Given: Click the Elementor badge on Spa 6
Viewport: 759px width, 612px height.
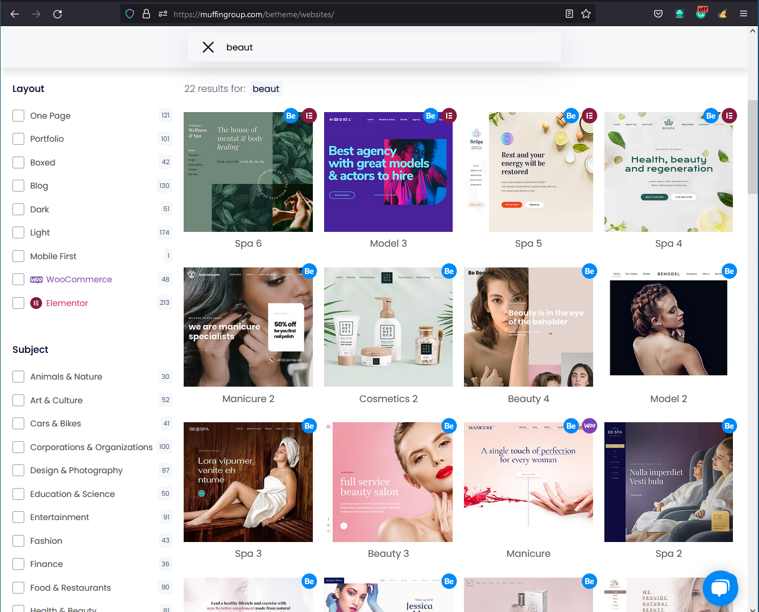Looking at the screenshot, I should click(x=309, y=116).
